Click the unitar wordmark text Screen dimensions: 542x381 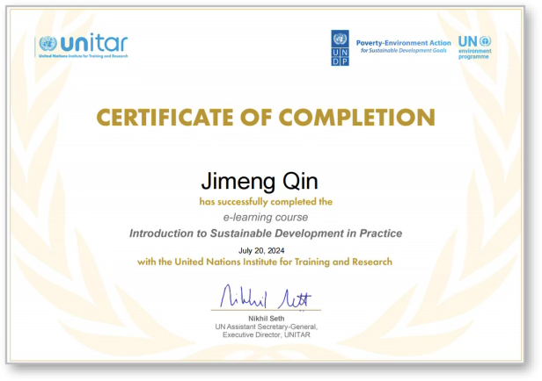pos(93,42)
